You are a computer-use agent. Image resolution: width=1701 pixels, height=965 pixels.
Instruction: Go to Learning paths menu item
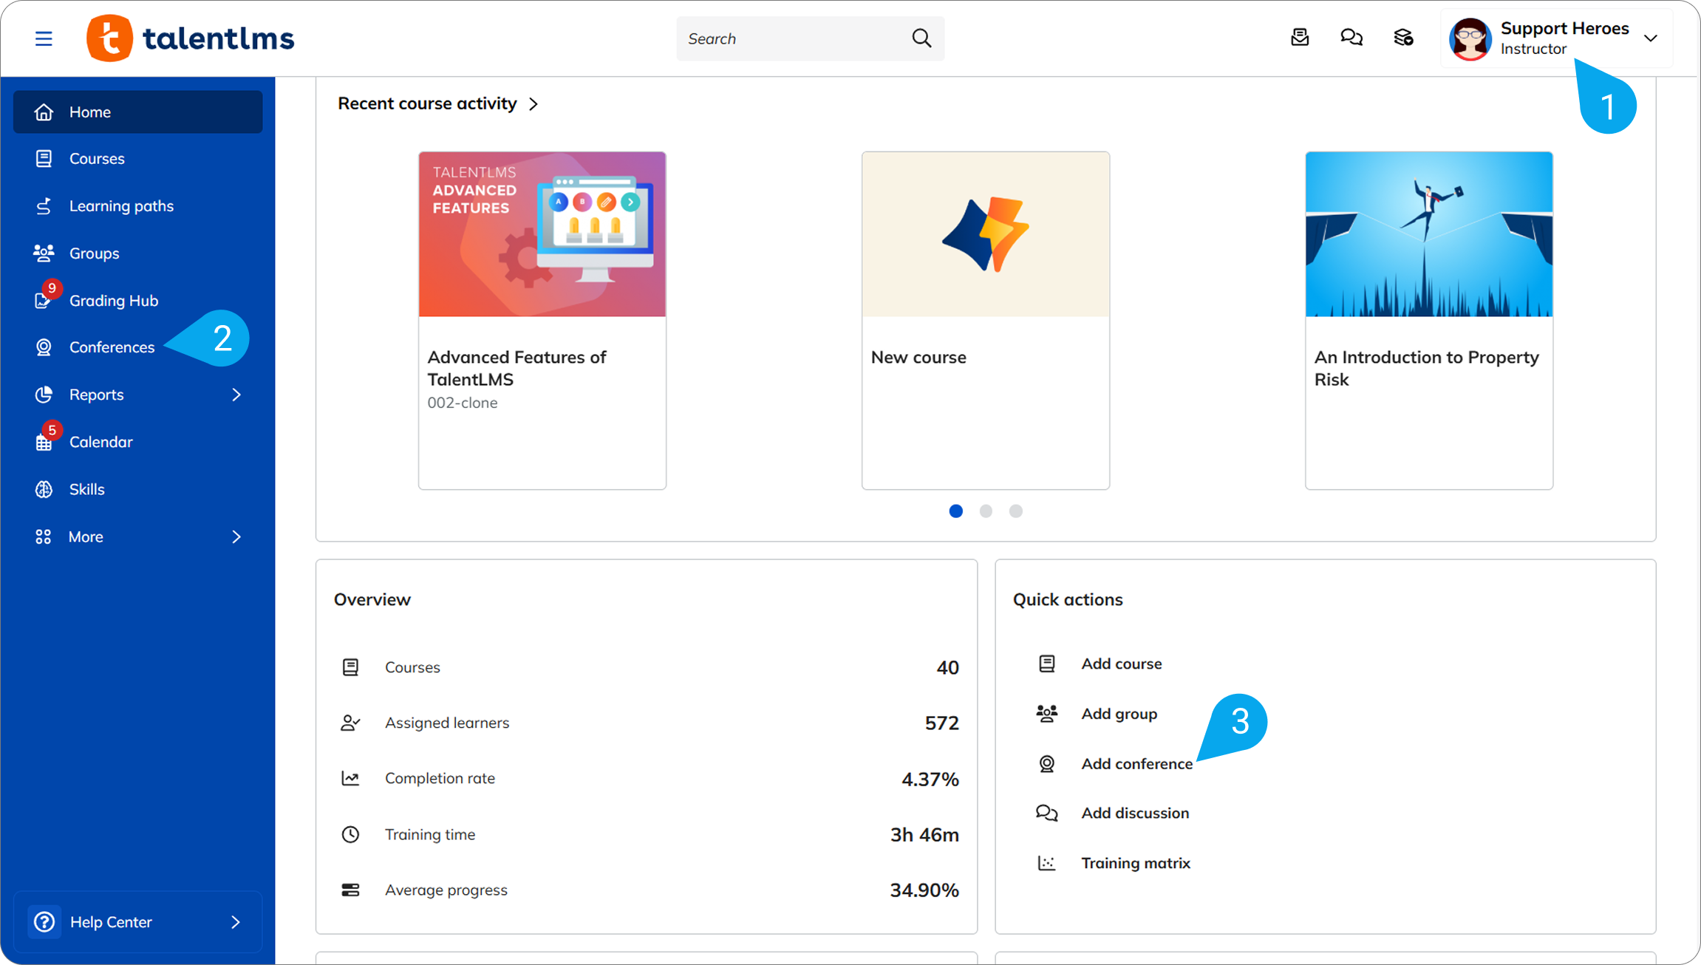[x=121, y=206]
